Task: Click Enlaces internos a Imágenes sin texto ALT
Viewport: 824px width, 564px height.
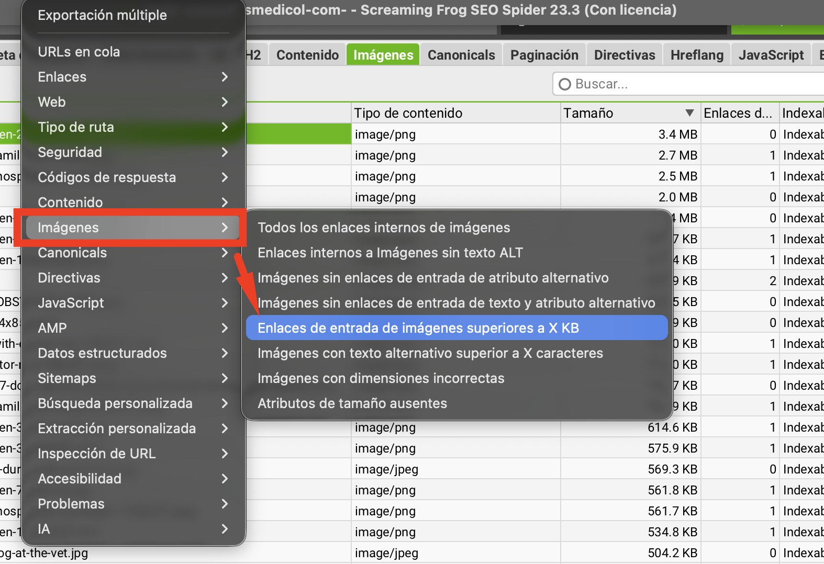Action: tap(390, 253)
